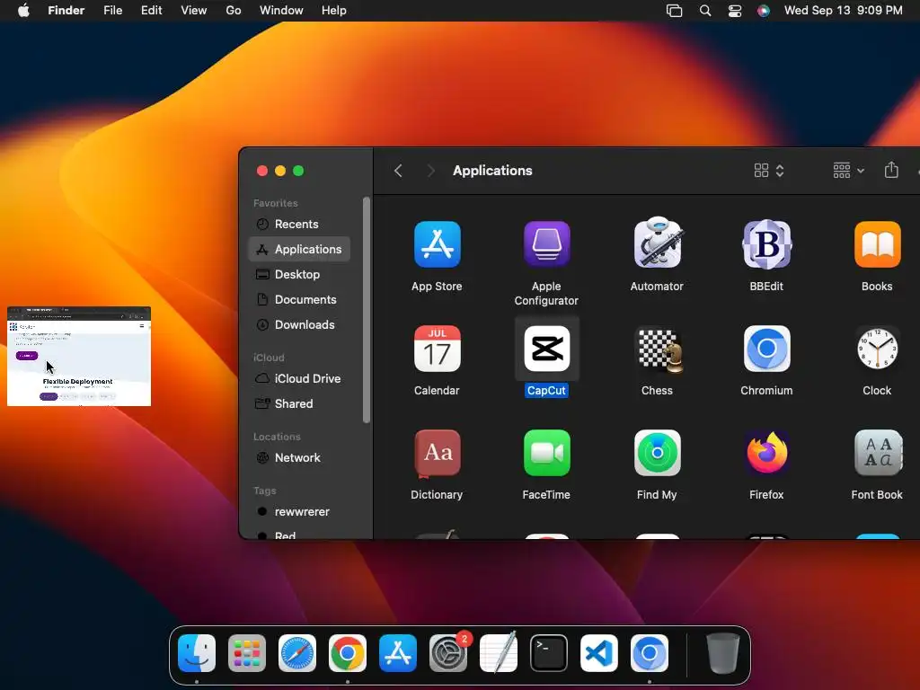
Task: Activate Siri from the menu bar
Action: point(764,11)
